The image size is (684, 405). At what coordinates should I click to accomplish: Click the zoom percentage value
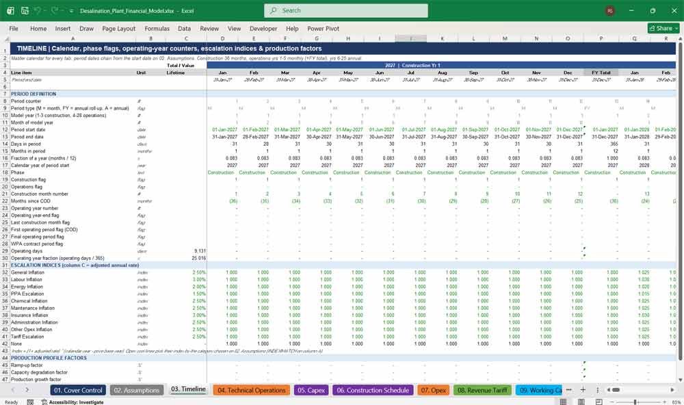coord(676,402)
